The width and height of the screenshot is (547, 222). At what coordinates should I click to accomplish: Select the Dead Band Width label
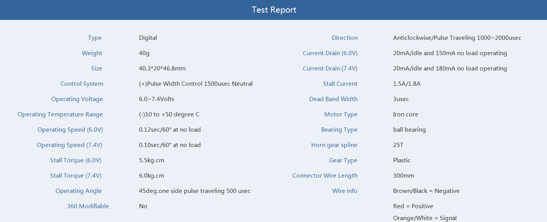[x=333, y=99]
